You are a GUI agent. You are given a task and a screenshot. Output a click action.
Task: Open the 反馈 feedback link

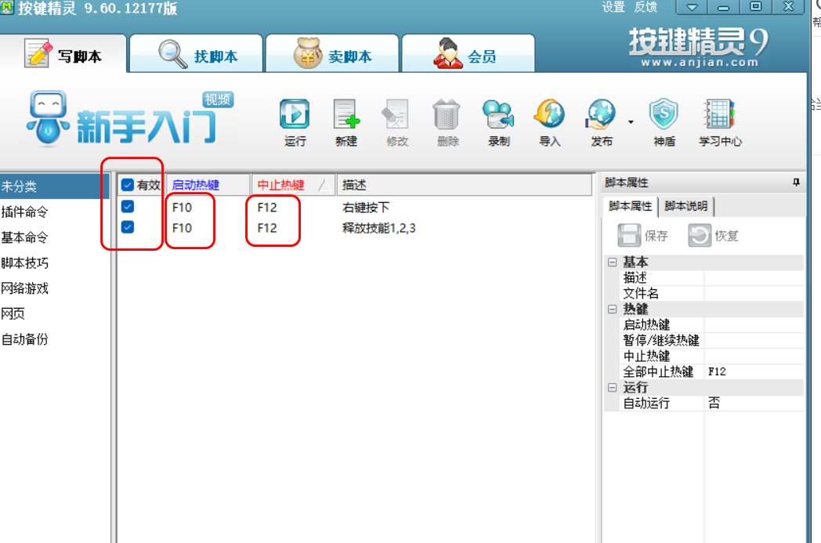(645, 7)
